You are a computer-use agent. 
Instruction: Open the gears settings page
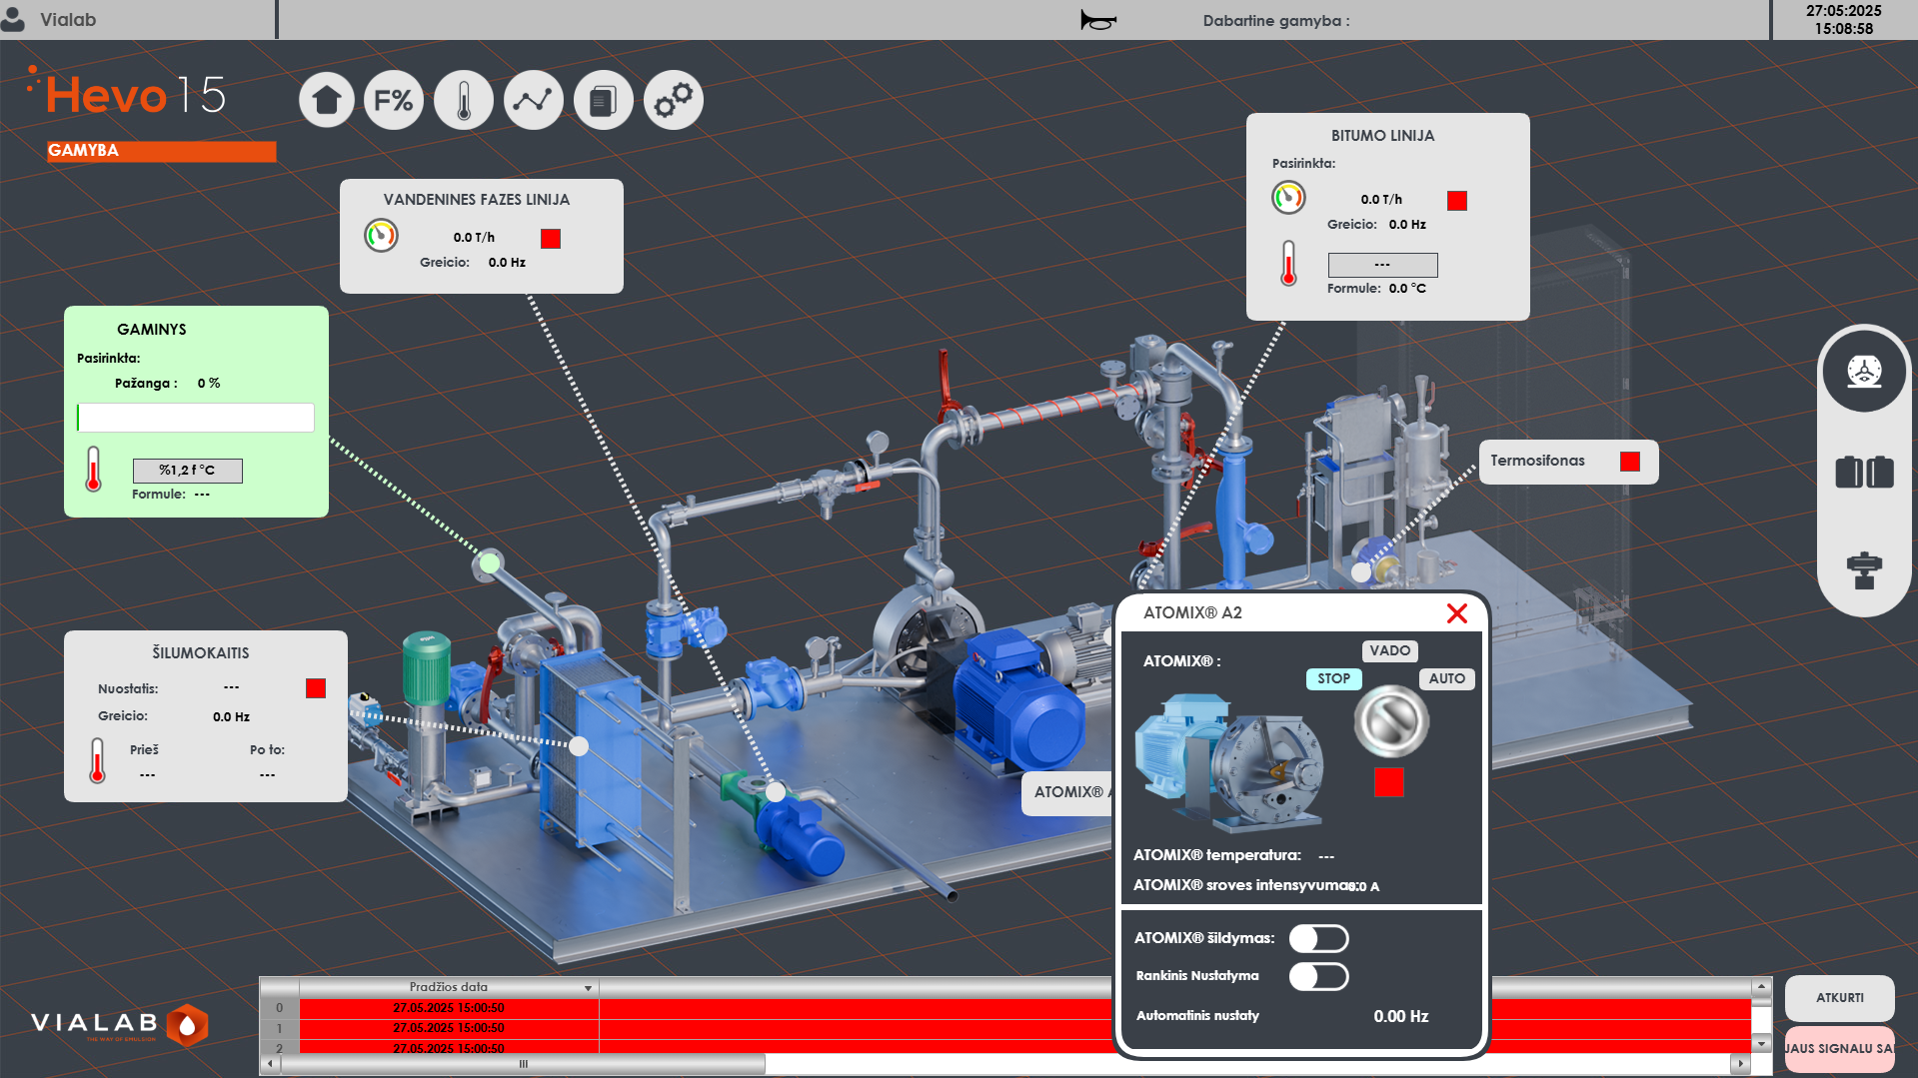tap(674, 101)
